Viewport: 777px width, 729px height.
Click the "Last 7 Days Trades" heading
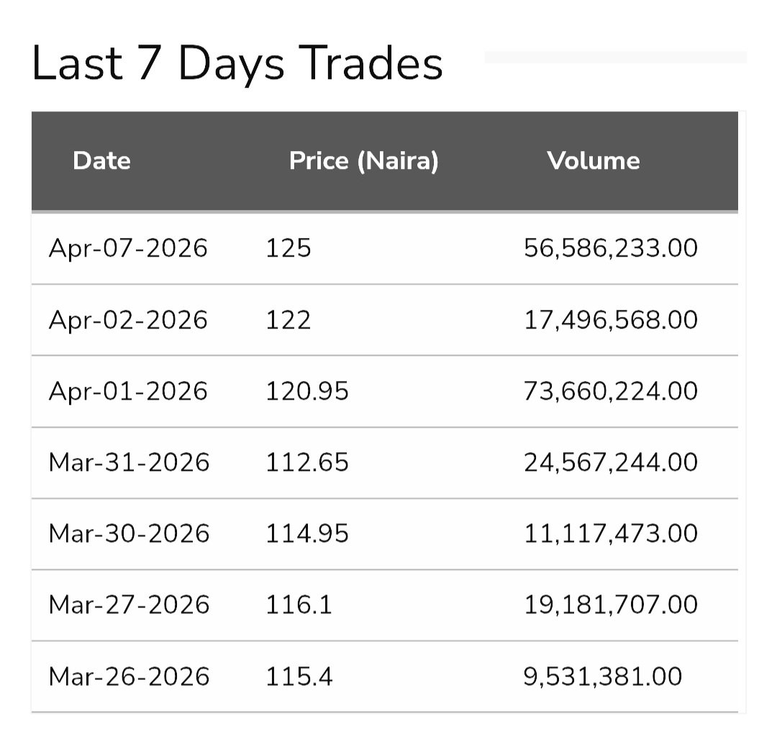click(237, 63)
